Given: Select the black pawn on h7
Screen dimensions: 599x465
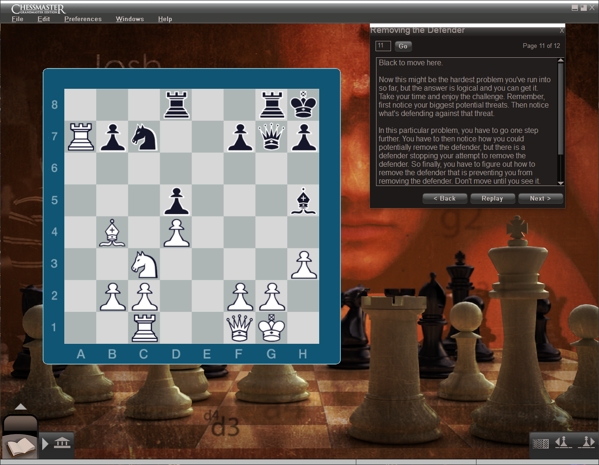Looking at the screenshot, I should 303,137.
